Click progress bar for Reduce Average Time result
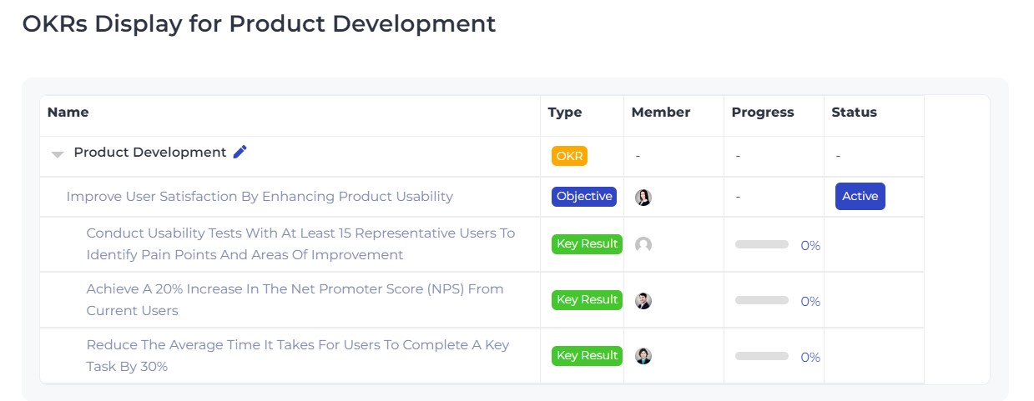 tap(761, 356)
